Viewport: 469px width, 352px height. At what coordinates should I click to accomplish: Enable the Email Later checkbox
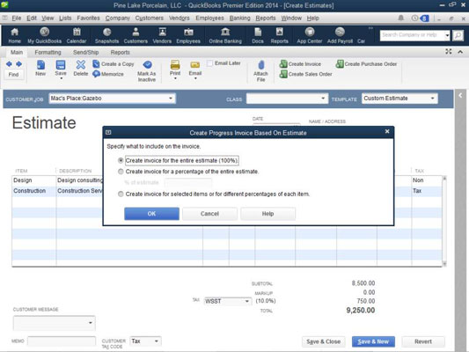tap(210, 63)
